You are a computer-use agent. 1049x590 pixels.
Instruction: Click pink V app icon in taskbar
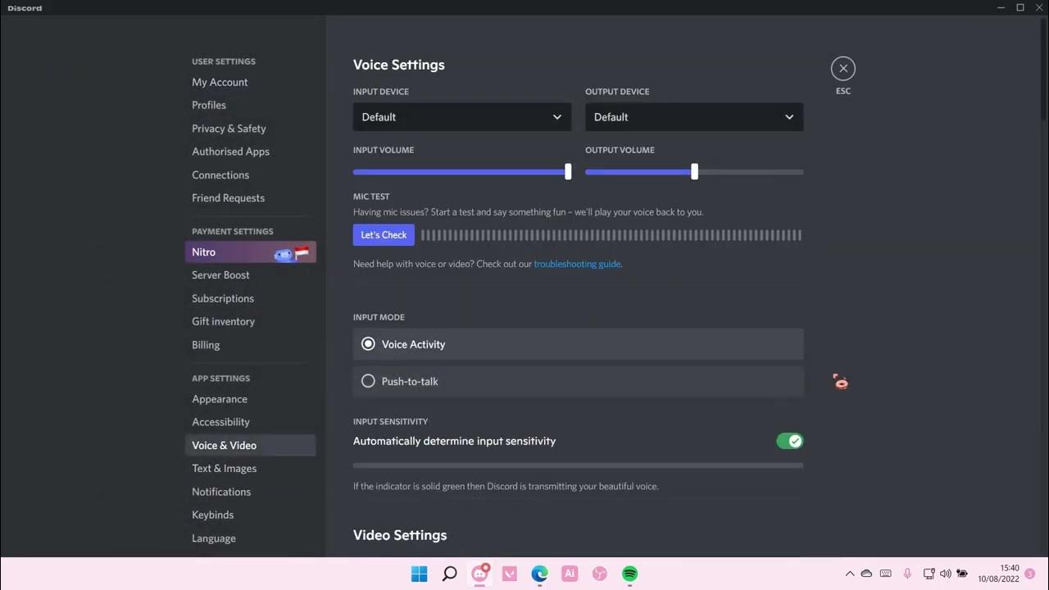509,574
